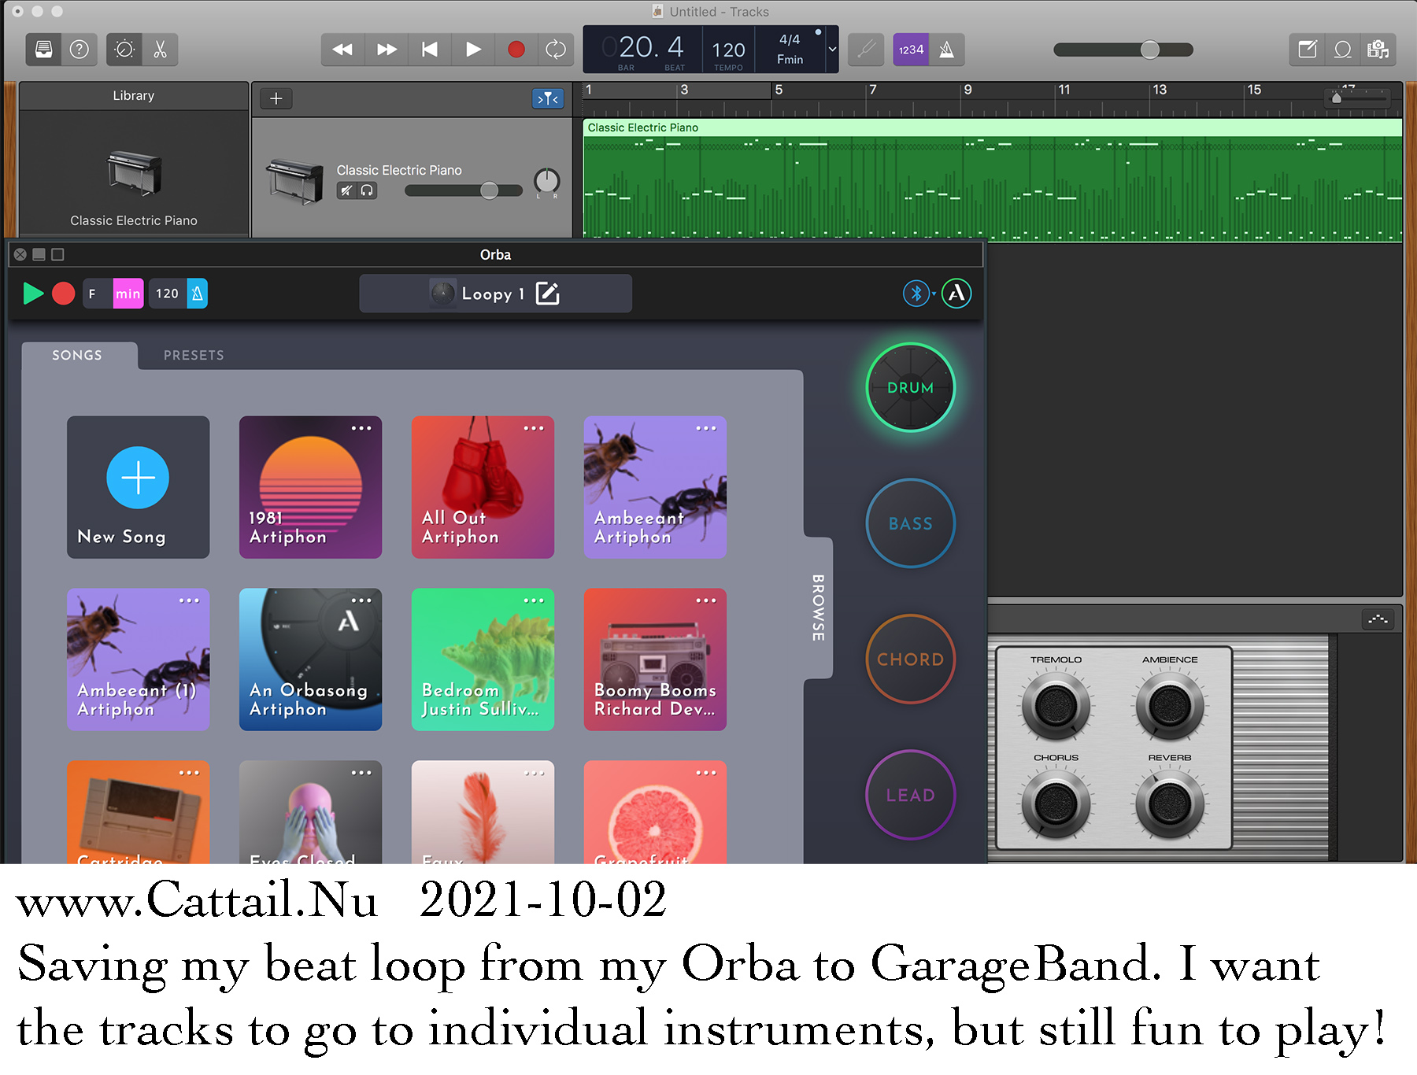Rewind the GarageBand playhead
The image size is (1417, 1075).
click(x=342, y=50)
